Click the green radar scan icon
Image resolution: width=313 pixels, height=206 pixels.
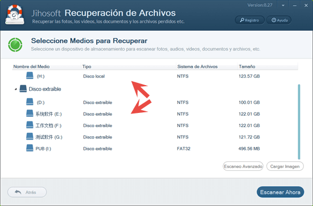(x=15, y=45)
